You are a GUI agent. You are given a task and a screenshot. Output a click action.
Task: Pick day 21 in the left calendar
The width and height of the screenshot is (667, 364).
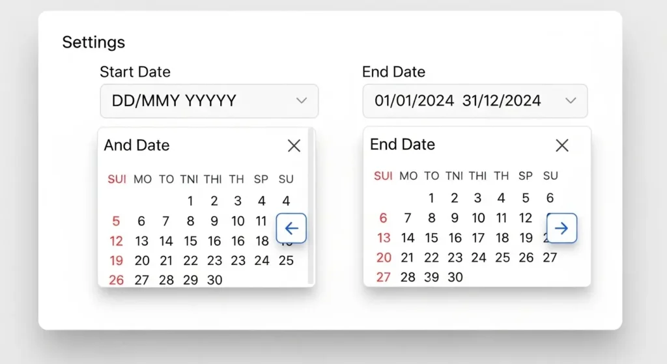coord(166,260)
